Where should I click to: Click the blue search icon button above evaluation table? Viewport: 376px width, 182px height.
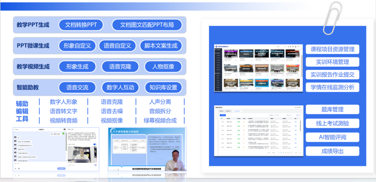point(297,115)
